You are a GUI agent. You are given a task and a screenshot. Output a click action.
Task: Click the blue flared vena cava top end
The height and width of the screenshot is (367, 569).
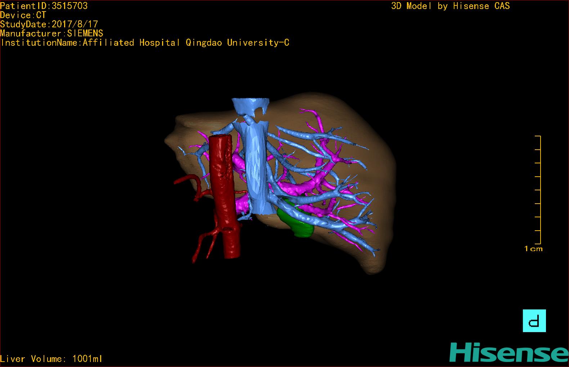[250, 105]
